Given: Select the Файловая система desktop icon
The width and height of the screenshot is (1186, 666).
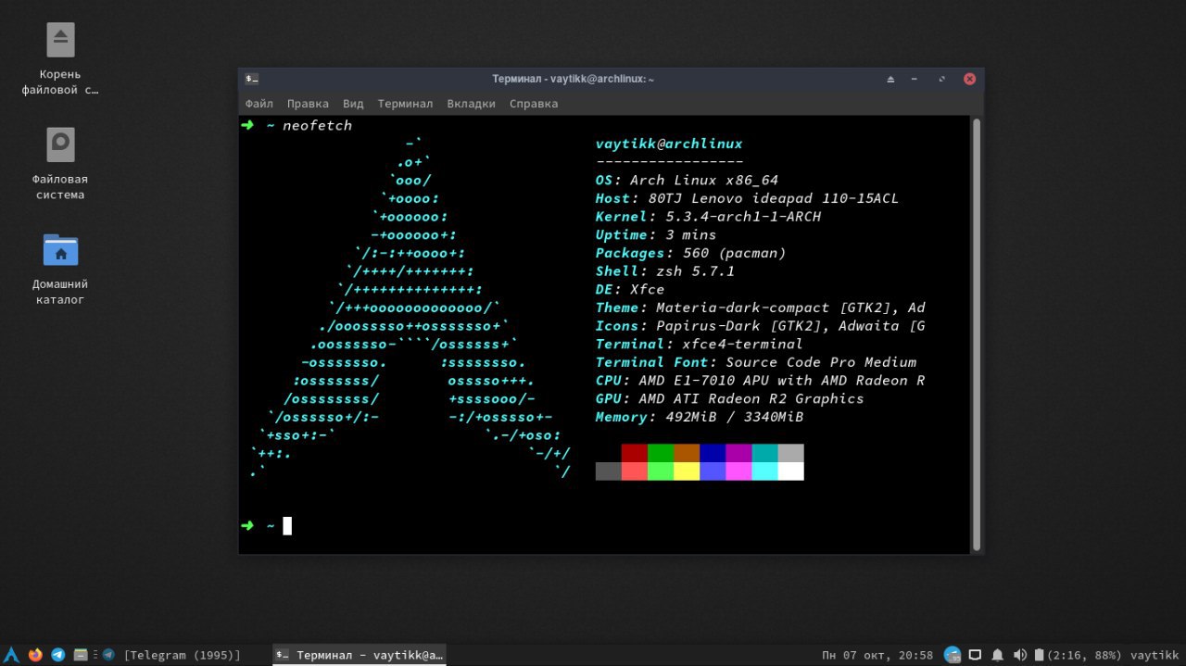Looking at the screenshot, I should (x=60, y=163).
